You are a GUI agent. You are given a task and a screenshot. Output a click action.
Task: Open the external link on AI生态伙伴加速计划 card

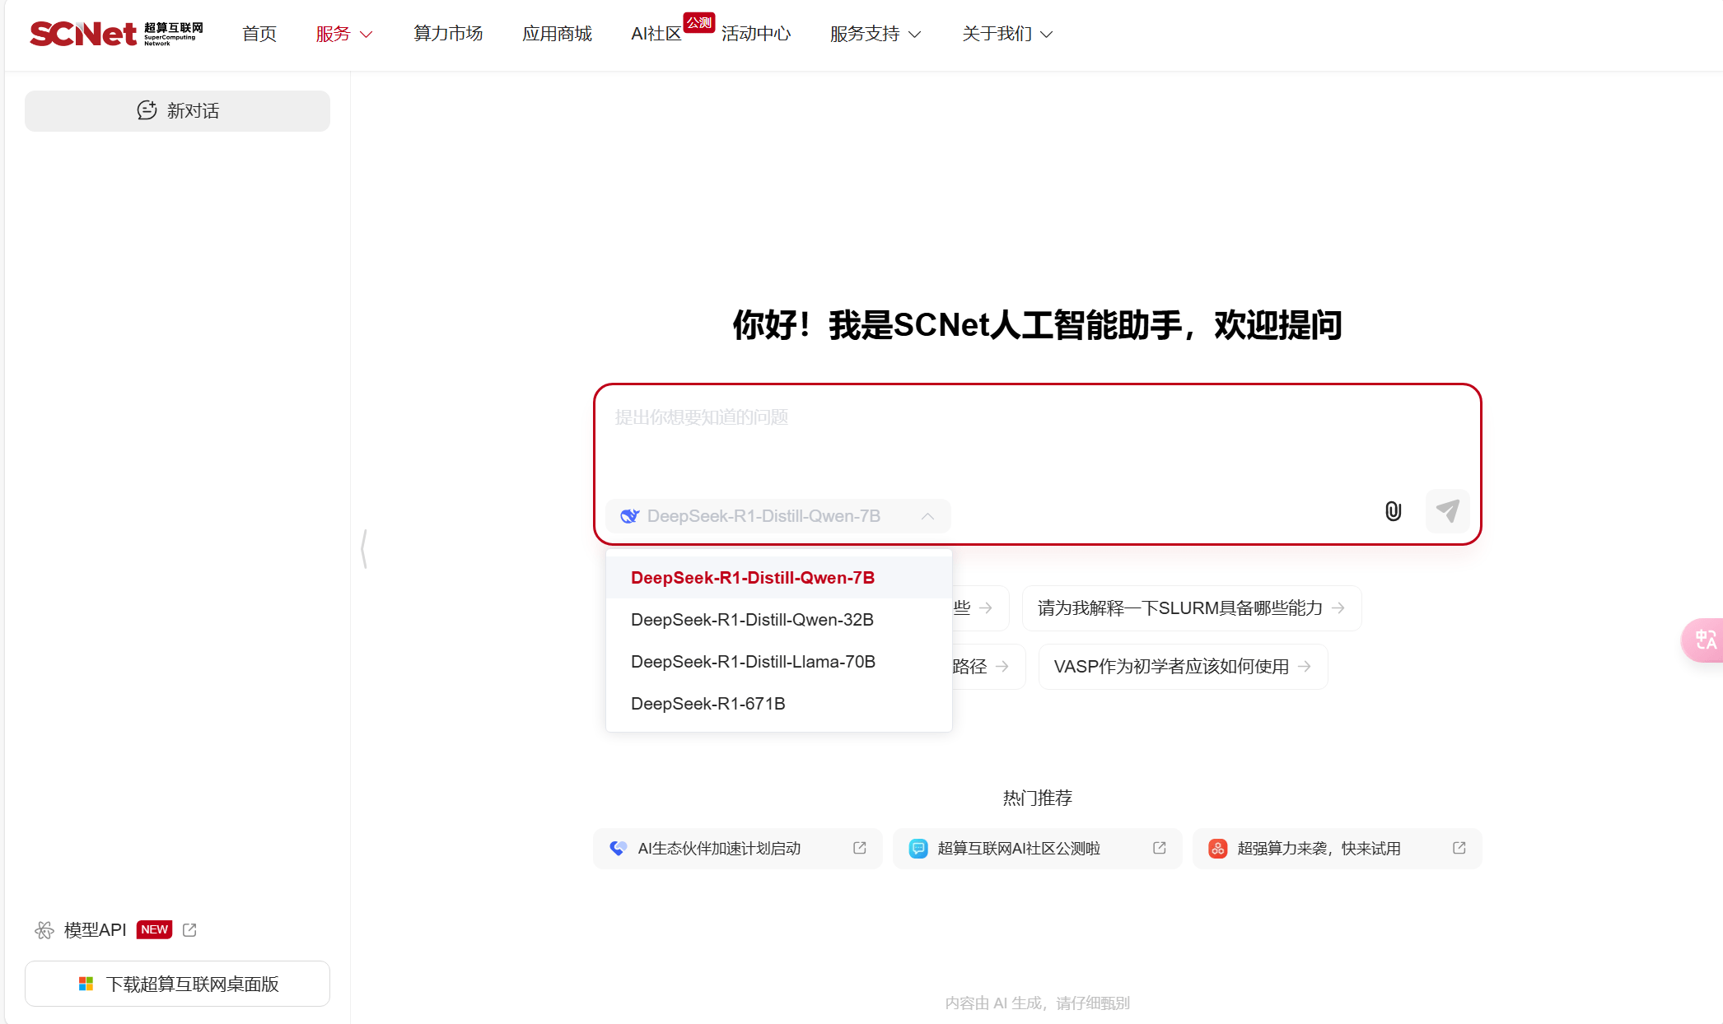[x=860, y=848]
